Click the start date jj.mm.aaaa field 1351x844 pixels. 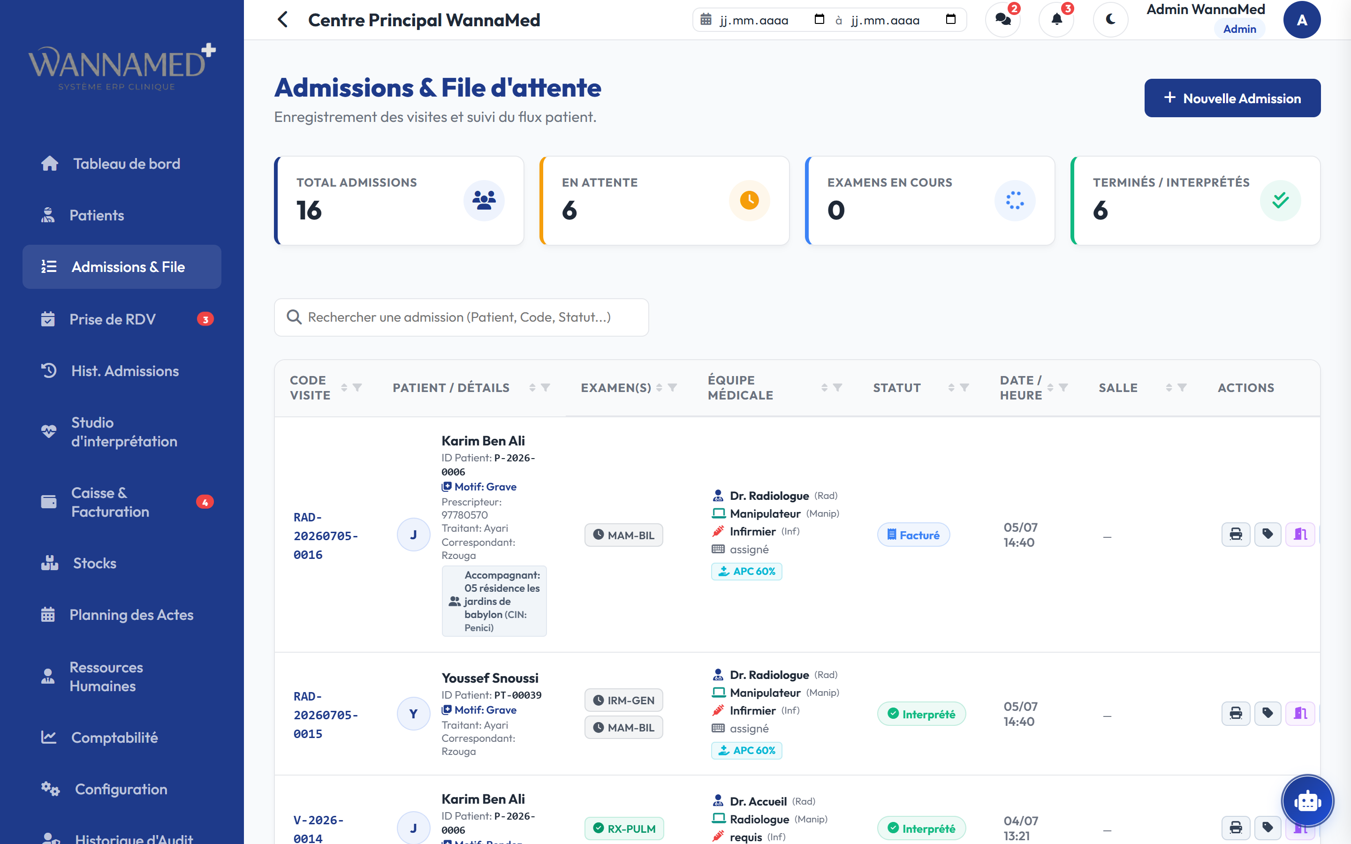pyautogui.click(x=754, y=20)
